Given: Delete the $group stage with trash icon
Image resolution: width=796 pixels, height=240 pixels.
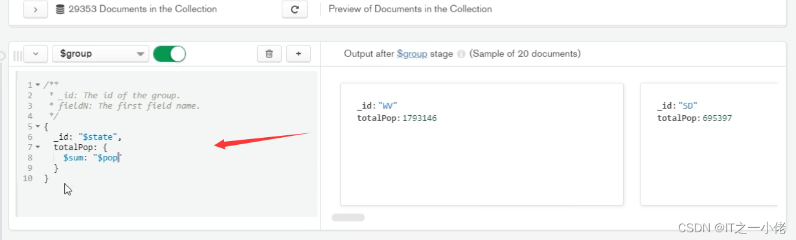Looking at the screenshot, I should (269, 54).
